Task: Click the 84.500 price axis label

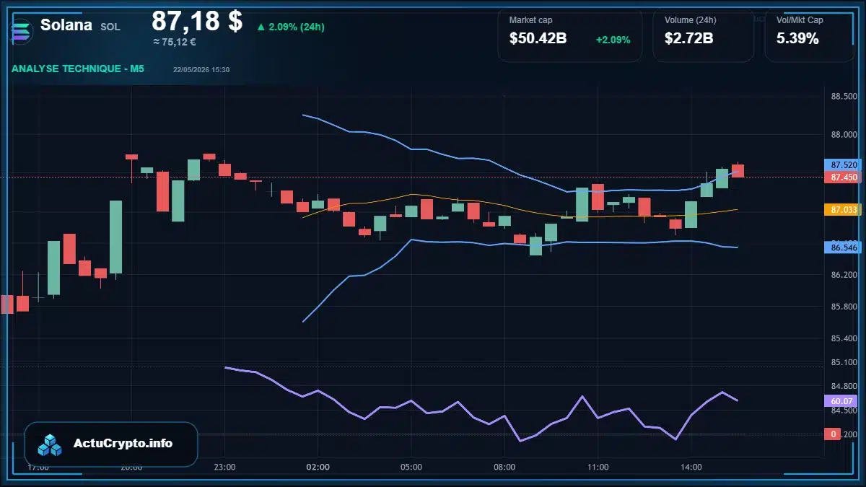Action: 844,410
